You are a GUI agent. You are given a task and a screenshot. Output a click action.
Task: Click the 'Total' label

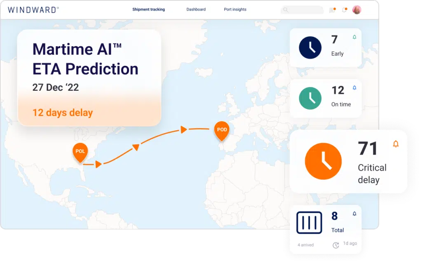coord(338,230)
